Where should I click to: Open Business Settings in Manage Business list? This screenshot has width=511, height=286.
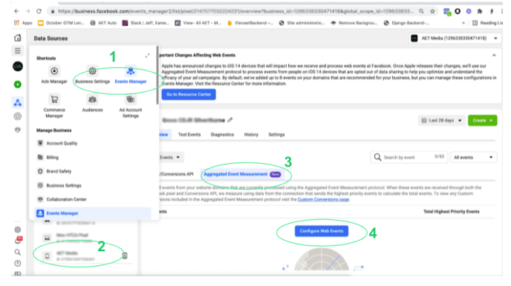[59, 185]
